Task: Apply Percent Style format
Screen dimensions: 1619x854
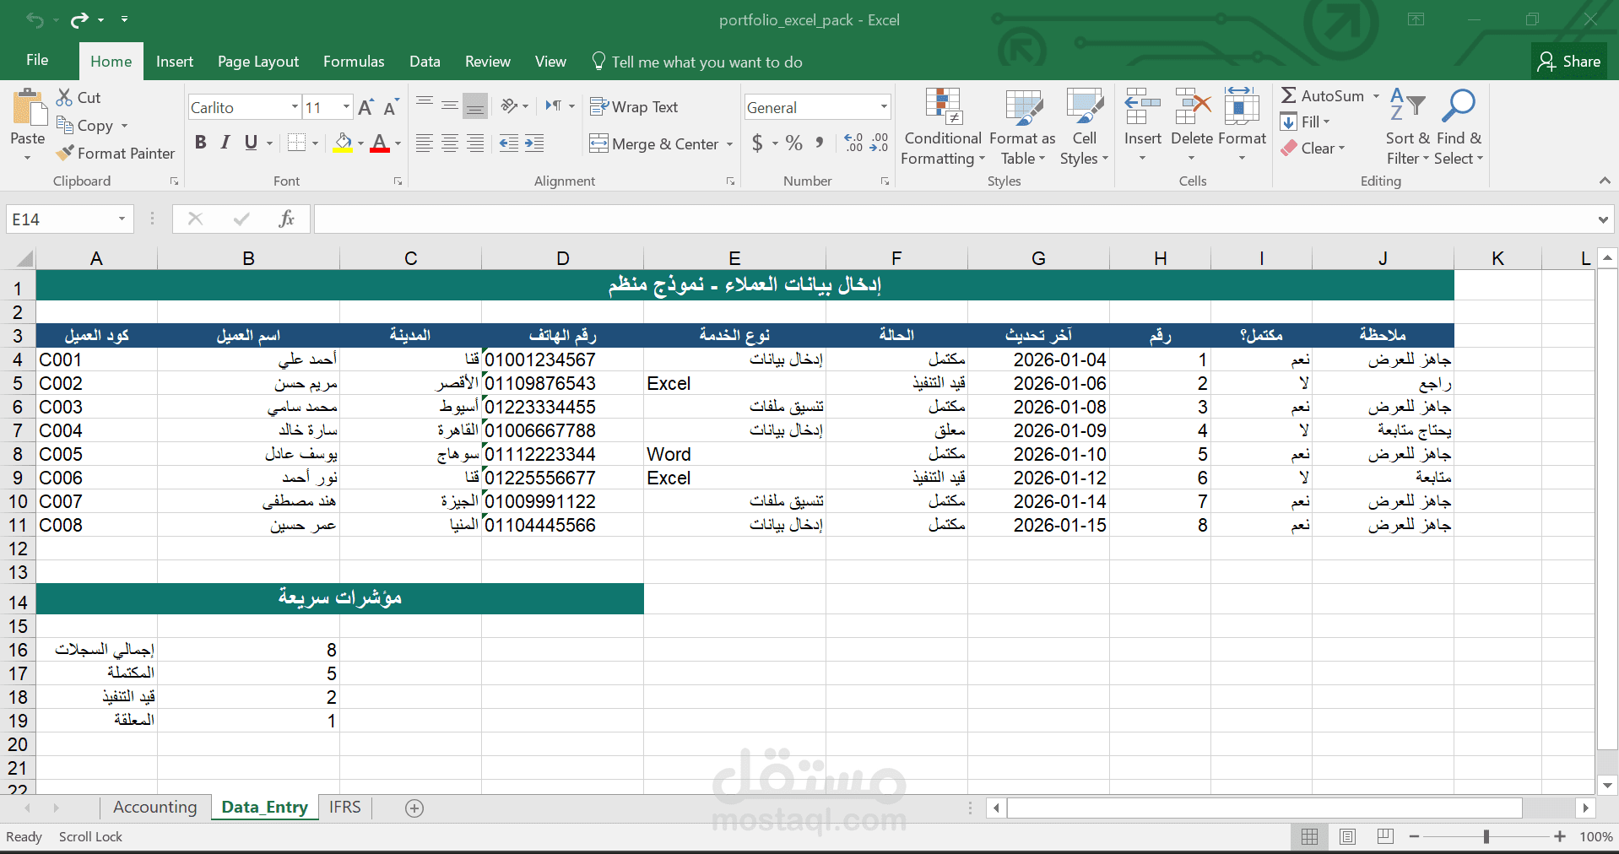Action: [794, 143]
